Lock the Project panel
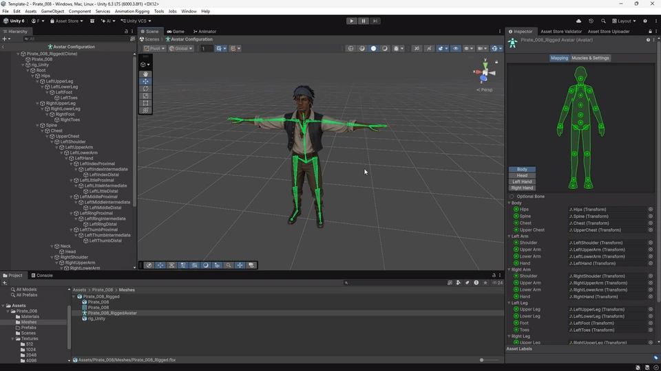Image resolution: width=661 pixels, height=371 pixels. (494, 276)
